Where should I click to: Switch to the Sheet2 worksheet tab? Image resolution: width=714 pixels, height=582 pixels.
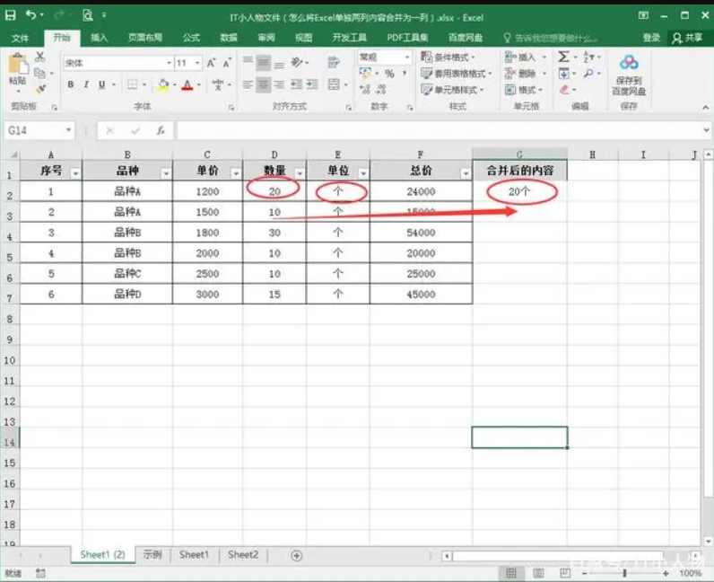click(x=242, y=555)
